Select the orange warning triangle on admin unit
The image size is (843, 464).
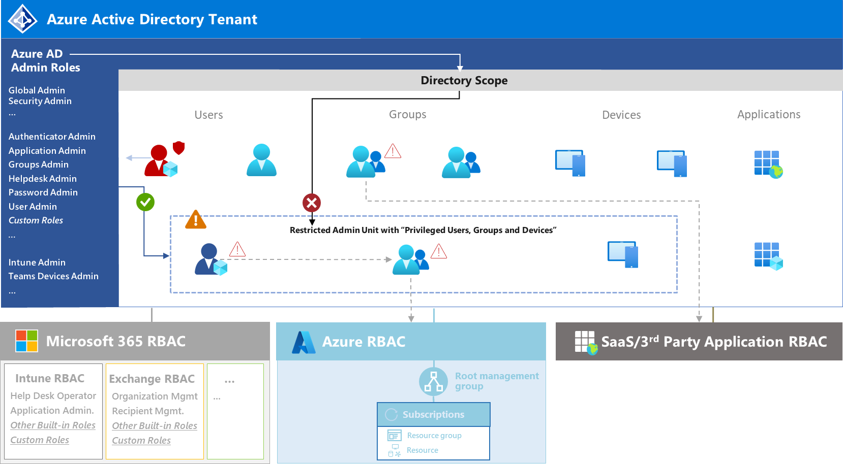[196, 220]
